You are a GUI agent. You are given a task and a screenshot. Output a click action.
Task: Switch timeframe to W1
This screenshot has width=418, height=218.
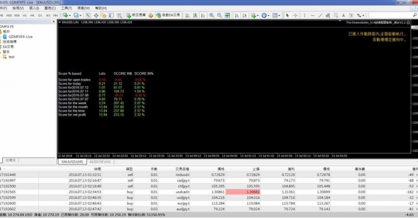point(48,16)
